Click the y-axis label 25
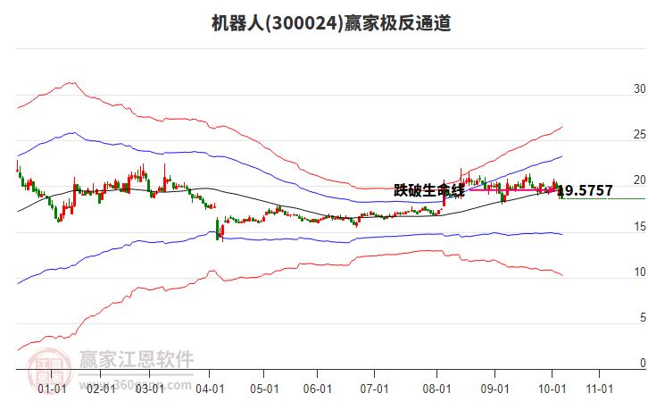The image size is (648, 402). (x=640, y=134)
